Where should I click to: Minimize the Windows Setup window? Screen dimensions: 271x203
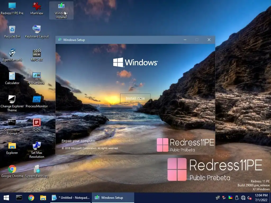185,40
